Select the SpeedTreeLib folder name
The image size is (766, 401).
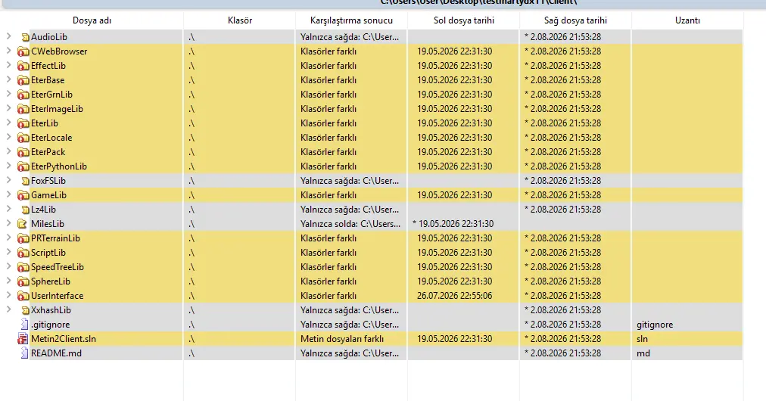(x=58, y=267)
